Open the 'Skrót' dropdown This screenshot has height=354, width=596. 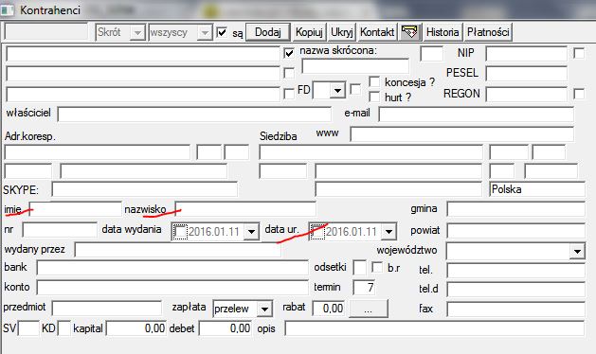[x=137, y=33]
